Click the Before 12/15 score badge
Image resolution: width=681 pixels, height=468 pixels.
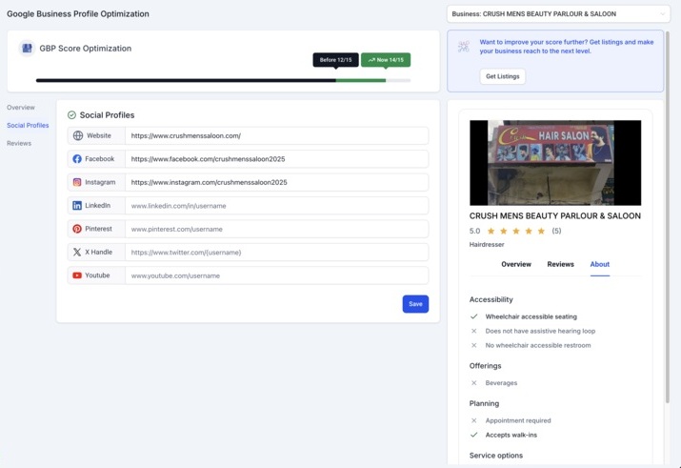pyautogui.click(x=335, y=60)
